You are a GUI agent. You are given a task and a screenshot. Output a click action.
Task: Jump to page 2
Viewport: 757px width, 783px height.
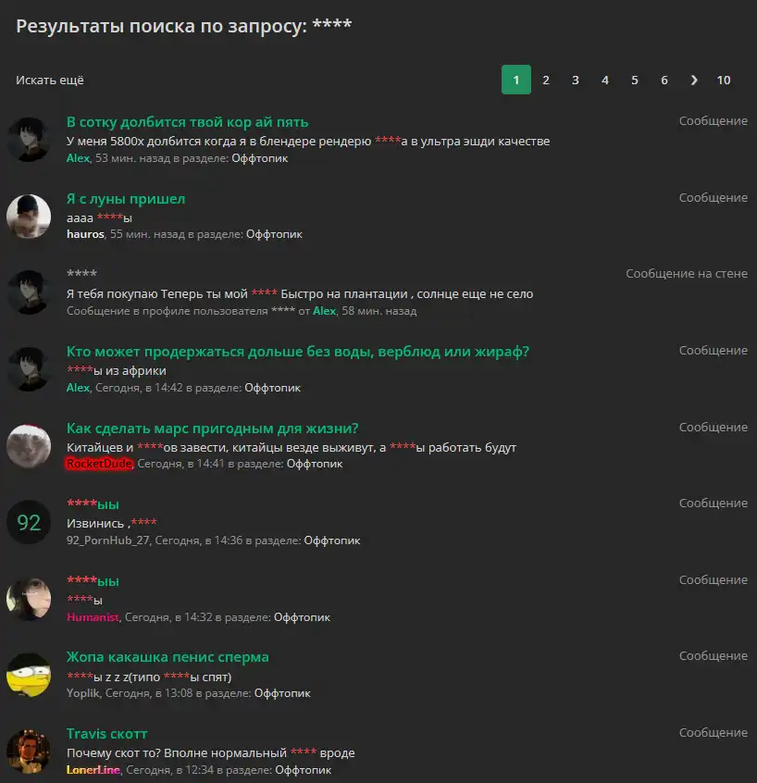(x=546, y=80)
